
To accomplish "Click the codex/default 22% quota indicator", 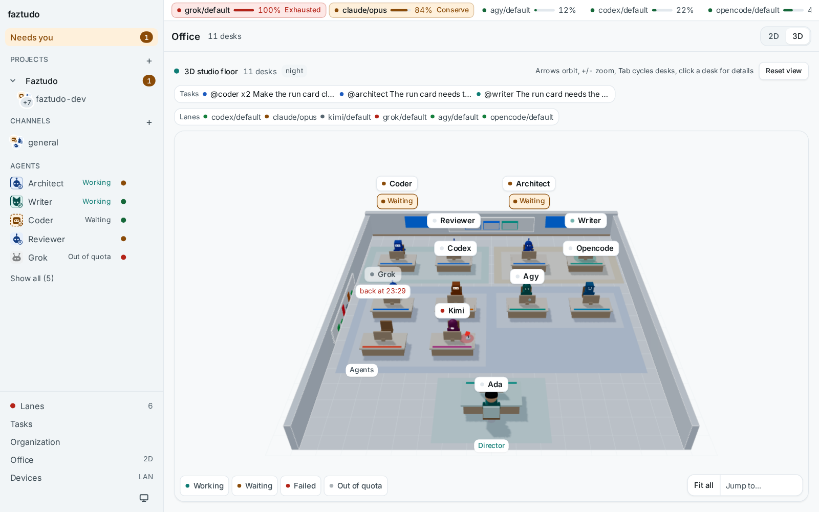I will [x=642, y=10].
